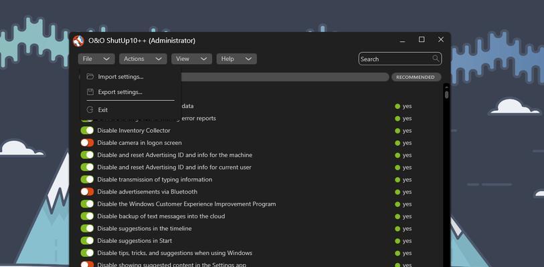544x267 pixels.
Task: Open the Help dropdown menu
Action: (x=237, y=59)
